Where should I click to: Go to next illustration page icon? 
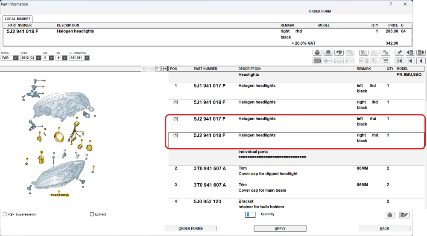[421, 53]
